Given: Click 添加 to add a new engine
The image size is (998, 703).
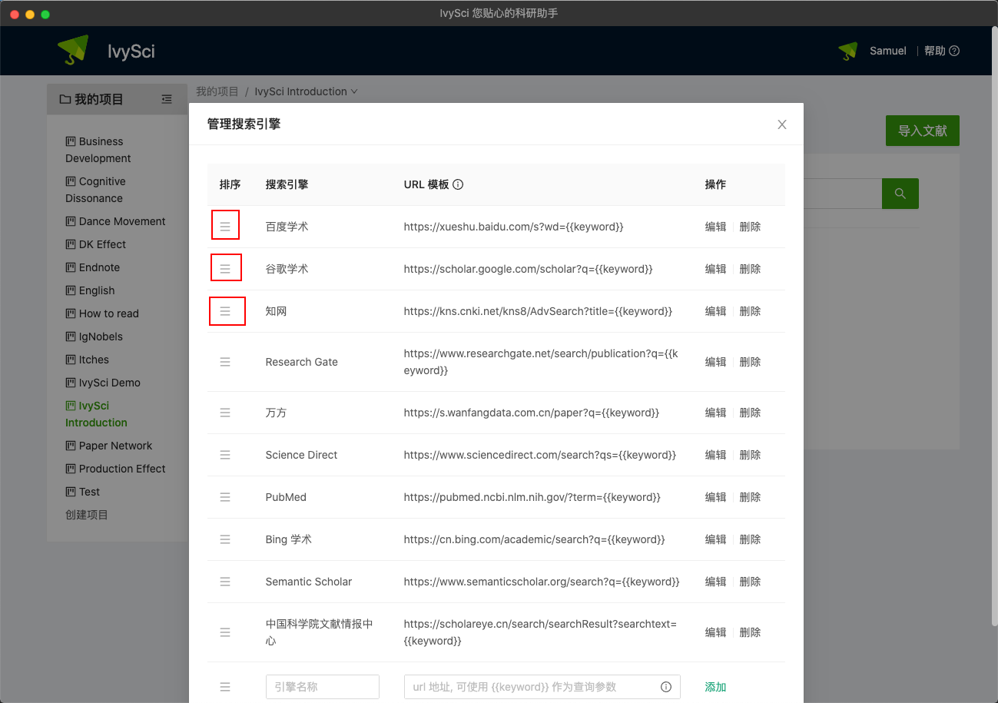Looking at the screenshot, I should (x=715, y=687).
